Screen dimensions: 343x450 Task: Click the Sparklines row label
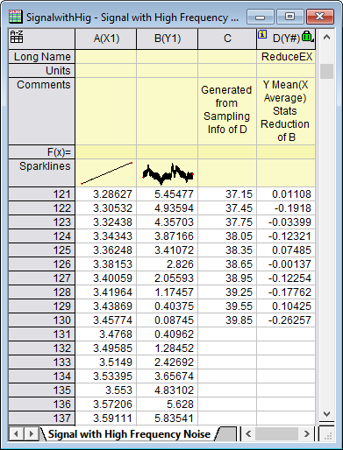42,173
